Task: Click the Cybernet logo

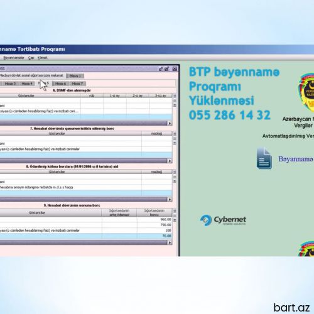Action: [x=223, y=220]
